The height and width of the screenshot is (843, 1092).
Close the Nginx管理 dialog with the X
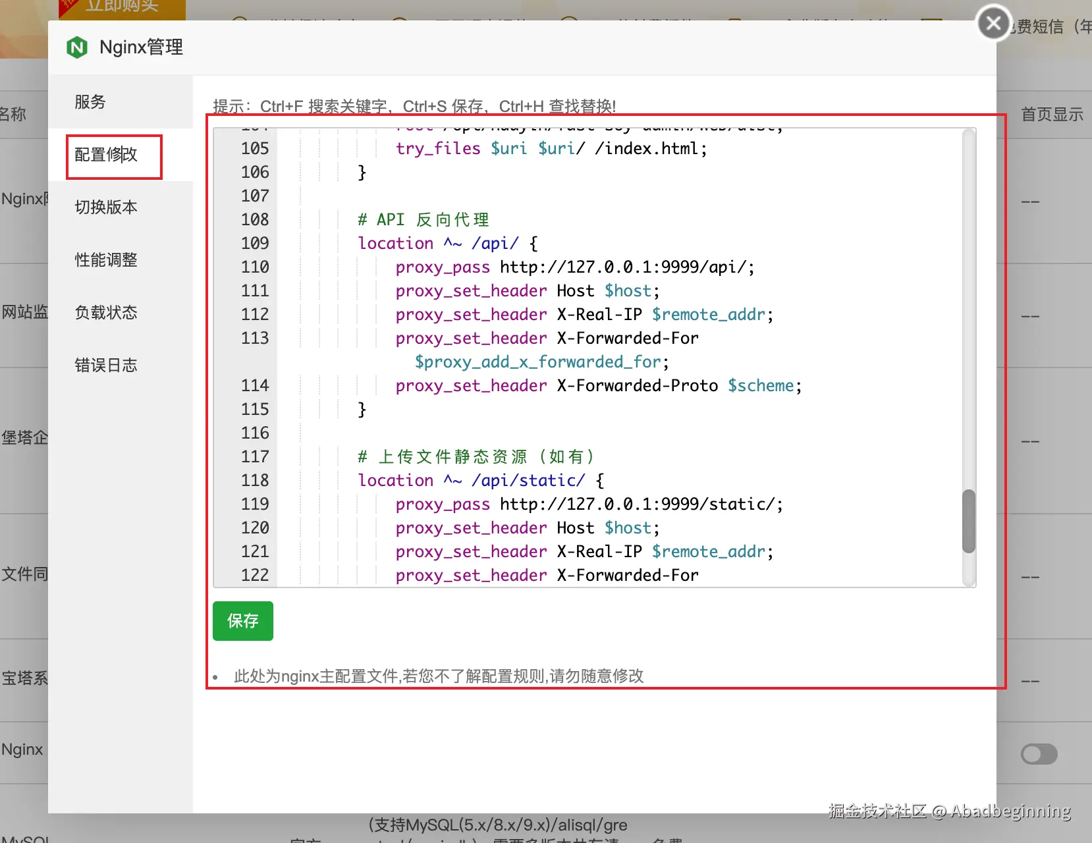point(994,24)
